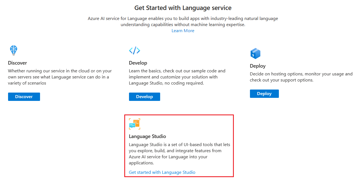Click the 'set of UI-based tools' description text
Screen dimensions: 357x181
tap(180, 154)
